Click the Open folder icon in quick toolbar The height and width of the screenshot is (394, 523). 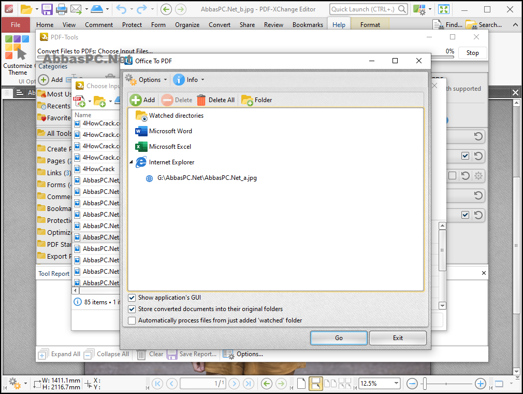26,9
